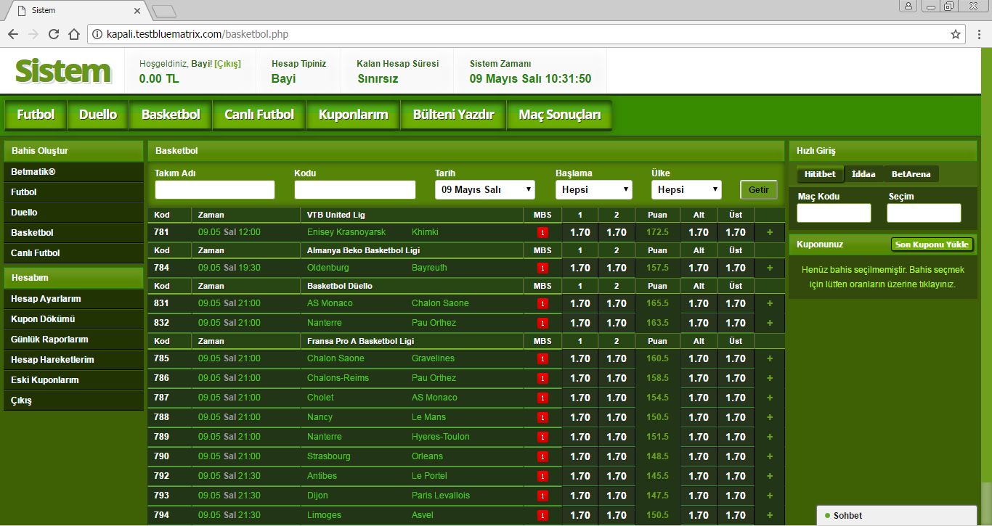Open Duello in the left sidebar
The width and height of the screenshot is (992, 526).
(73, 213)
